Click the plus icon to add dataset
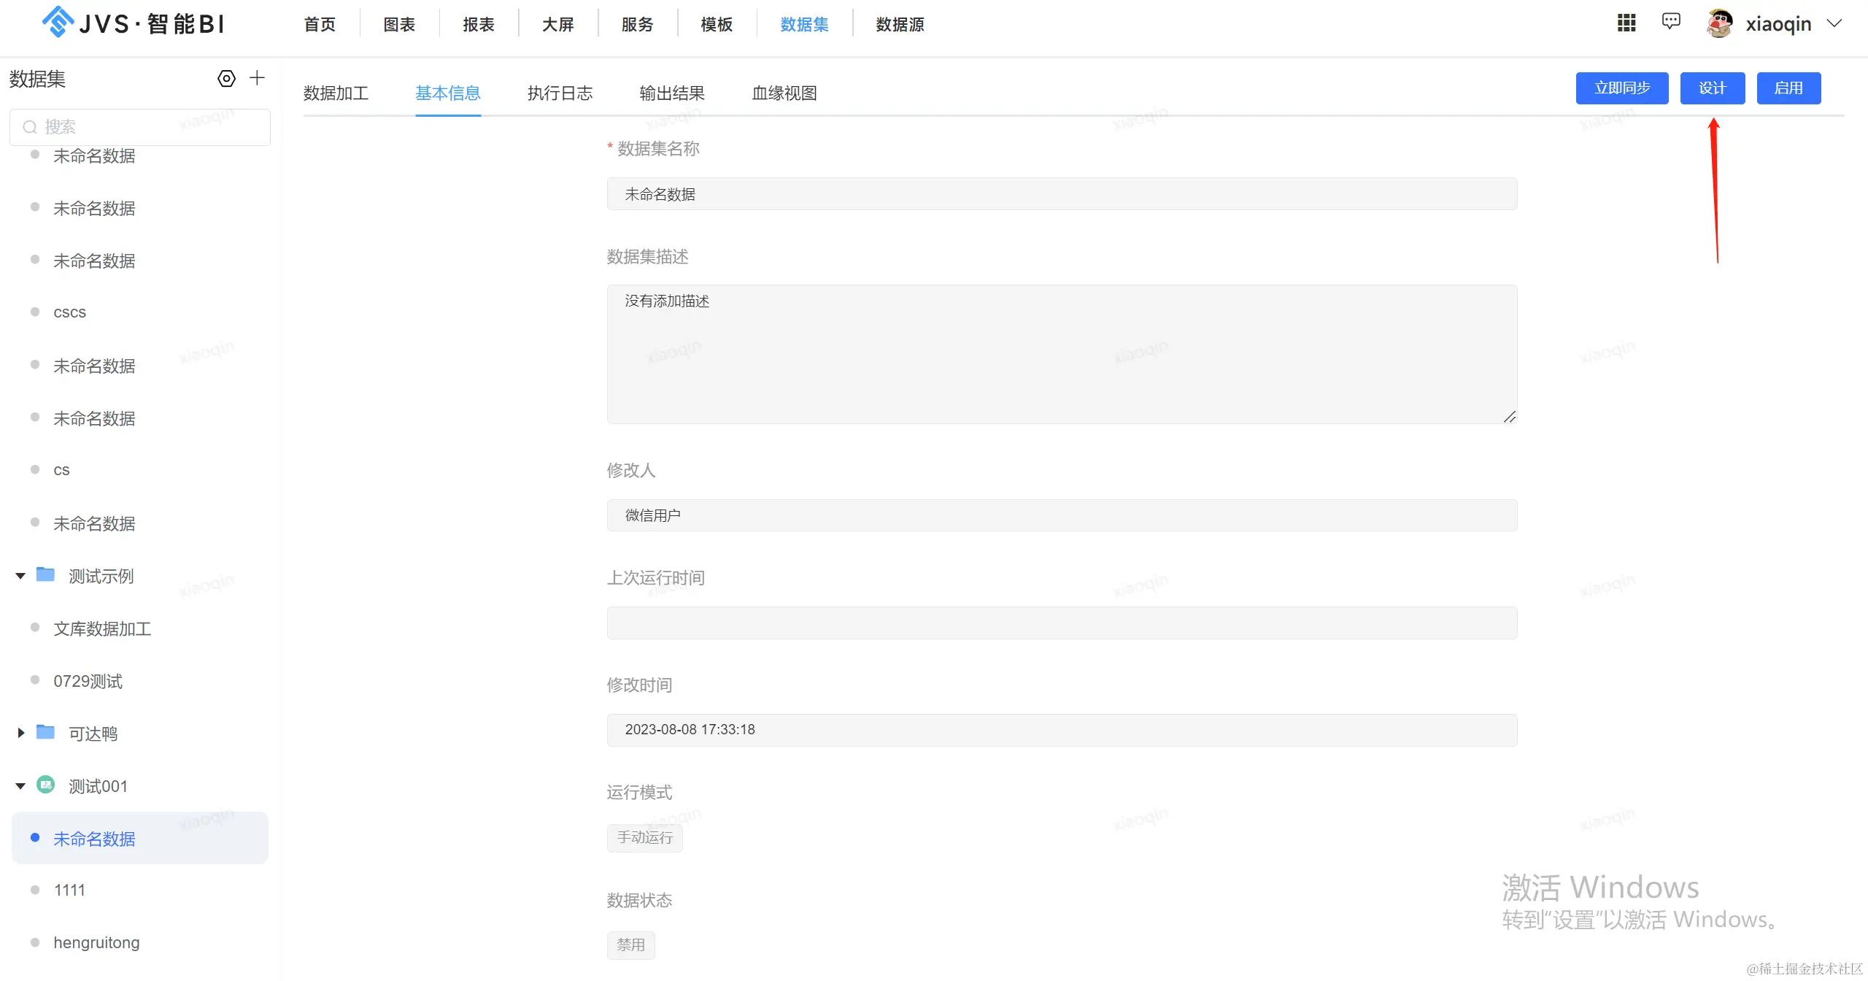 pyautogui.click(x=257, y=78)
